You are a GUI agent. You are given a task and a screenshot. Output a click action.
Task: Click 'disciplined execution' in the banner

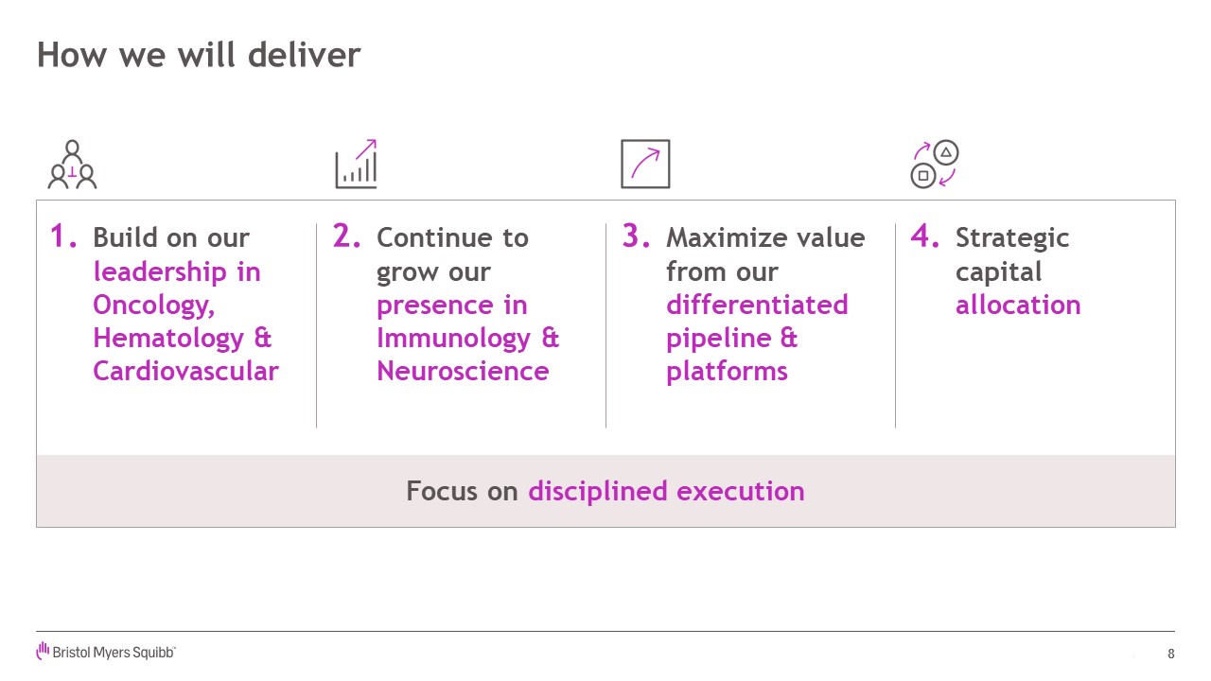[x=666, y=491]
